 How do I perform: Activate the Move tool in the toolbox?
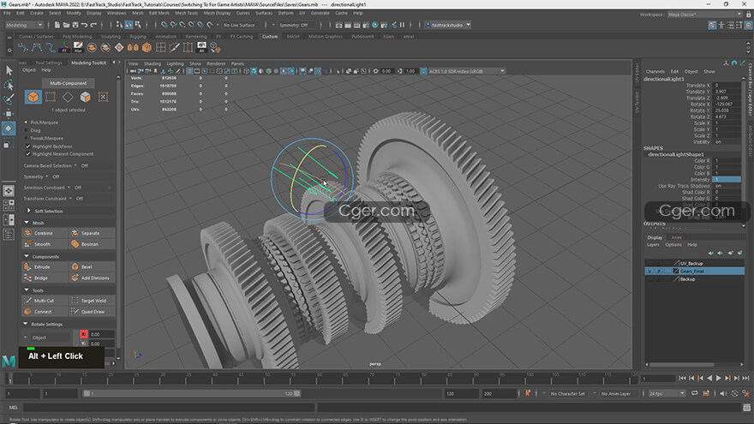(9, 113)
